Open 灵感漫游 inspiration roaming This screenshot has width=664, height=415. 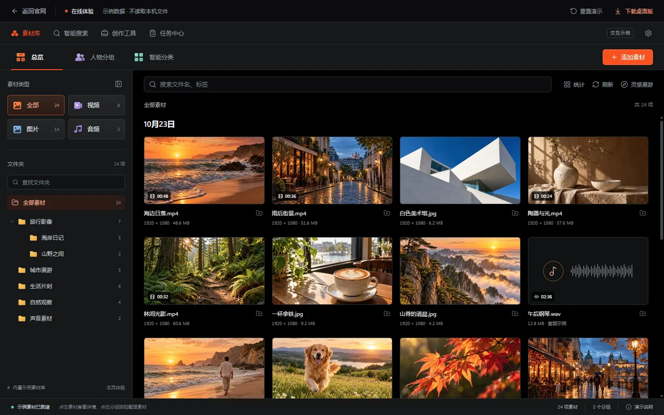coord(637,84)
